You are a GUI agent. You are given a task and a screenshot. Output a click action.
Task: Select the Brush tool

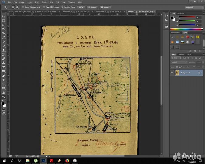pyautogui.click(x=3, y=46)
